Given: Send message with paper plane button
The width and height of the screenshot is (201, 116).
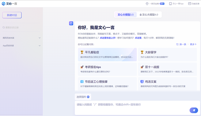Looking at the screenshot, I should click(x=194, y=110).
